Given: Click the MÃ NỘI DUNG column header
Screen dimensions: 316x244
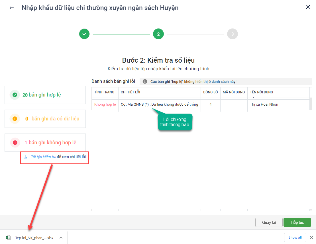Looking at the screenshot, I should coord(234,92).
